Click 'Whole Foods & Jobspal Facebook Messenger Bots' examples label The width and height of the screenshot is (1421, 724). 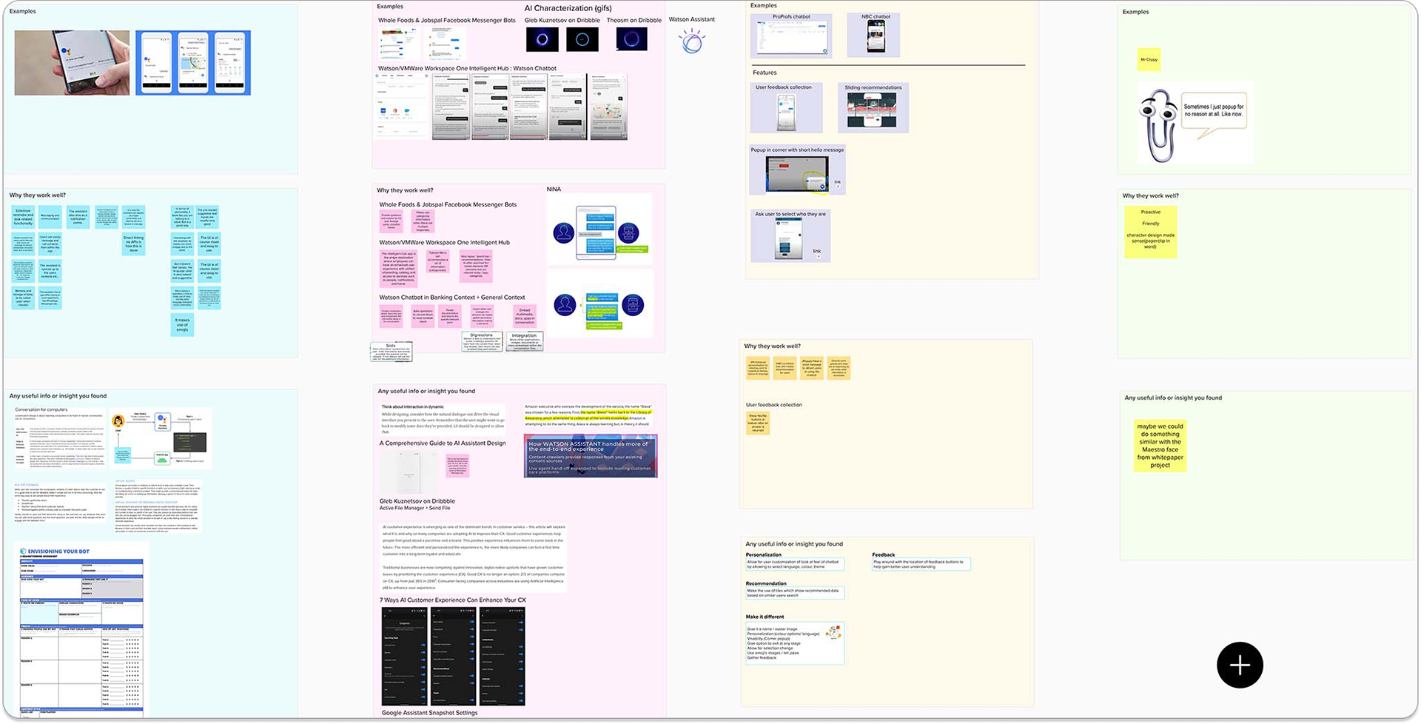tap(446, 20)
